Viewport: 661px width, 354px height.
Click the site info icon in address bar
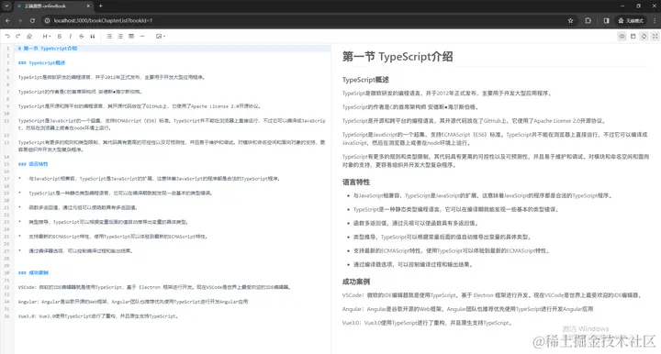pyautogui.click(x=47, y=20)
